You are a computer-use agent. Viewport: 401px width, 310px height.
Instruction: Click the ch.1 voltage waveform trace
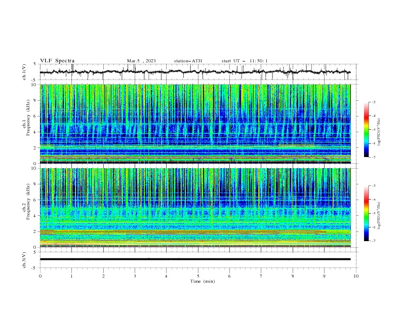point(195,72)
